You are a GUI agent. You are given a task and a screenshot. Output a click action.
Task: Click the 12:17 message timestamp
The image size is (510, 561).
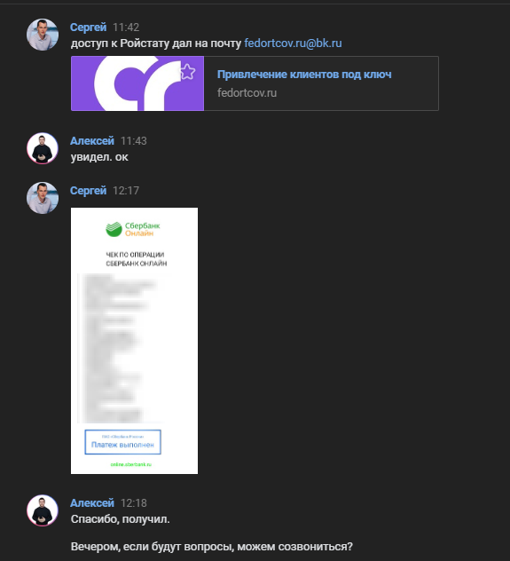click(x=126, y=191)
